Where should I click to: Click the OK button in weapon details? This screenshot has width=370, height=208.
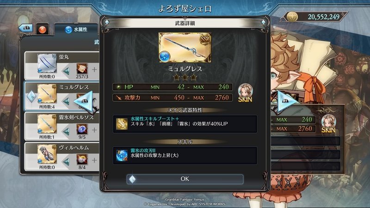[x=185, y=179]
